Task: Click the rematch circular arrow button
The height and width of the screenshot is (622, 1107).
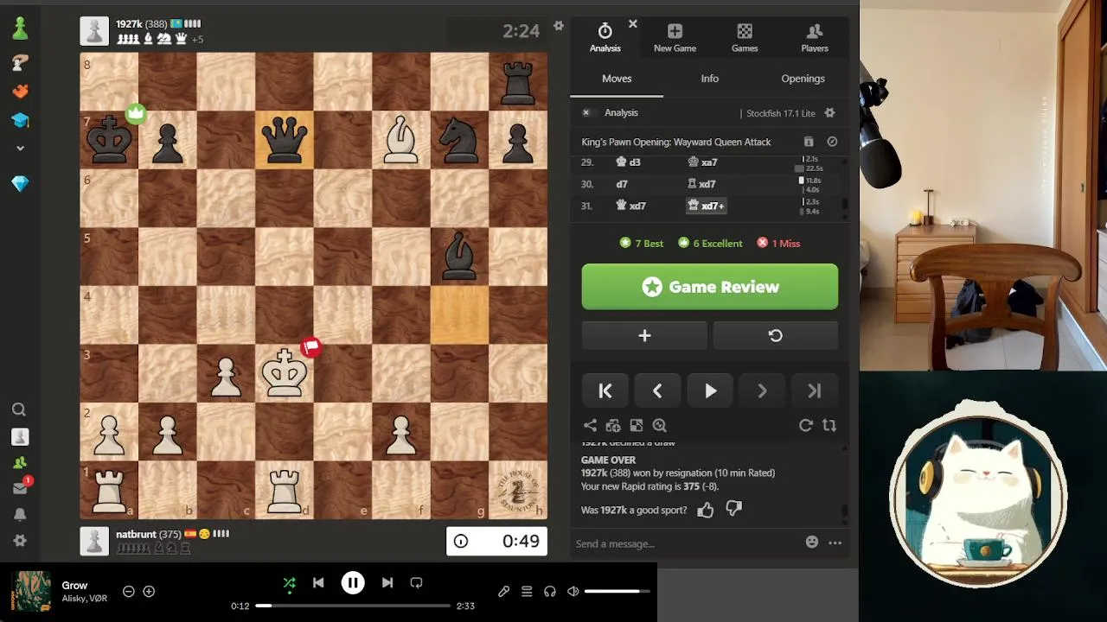Action: [x=775, y=336]
